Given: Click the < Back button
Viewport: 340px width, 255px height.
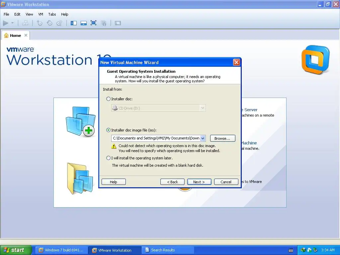Looking at the screenshot, I should click(172, 182).
